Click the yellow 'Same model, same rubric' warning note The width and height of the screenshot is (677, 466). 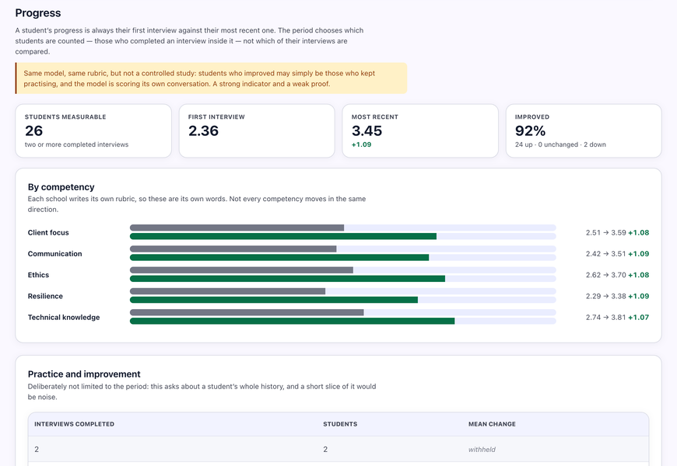[211, 78]
